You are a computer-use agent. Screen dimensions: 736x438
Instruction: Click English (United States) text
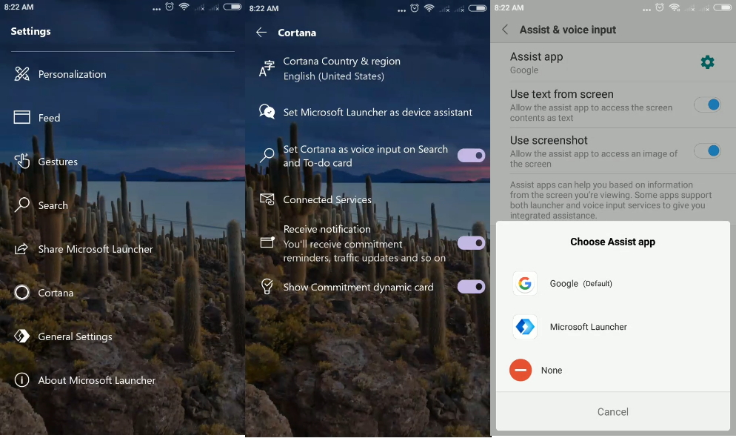tap(334, 76)
